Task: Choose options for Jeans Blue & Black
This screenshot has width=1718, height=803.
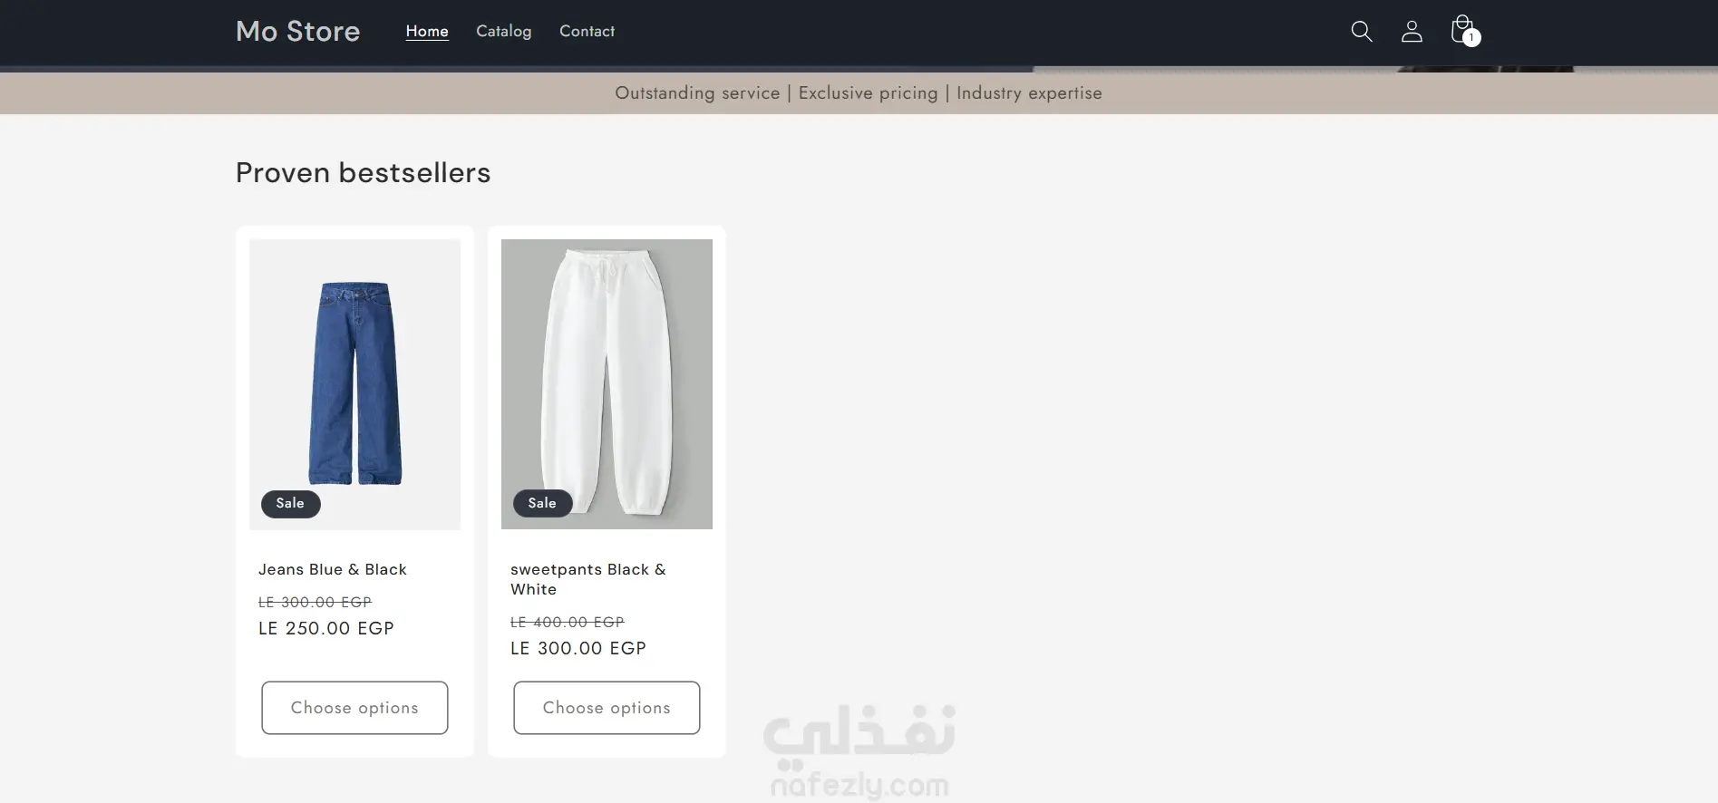Action: (x=354, y=708)
